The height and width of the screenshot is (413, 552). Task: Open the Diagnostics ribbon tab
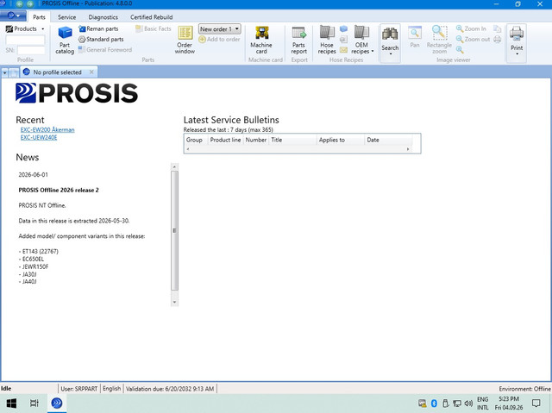(103, 17)
